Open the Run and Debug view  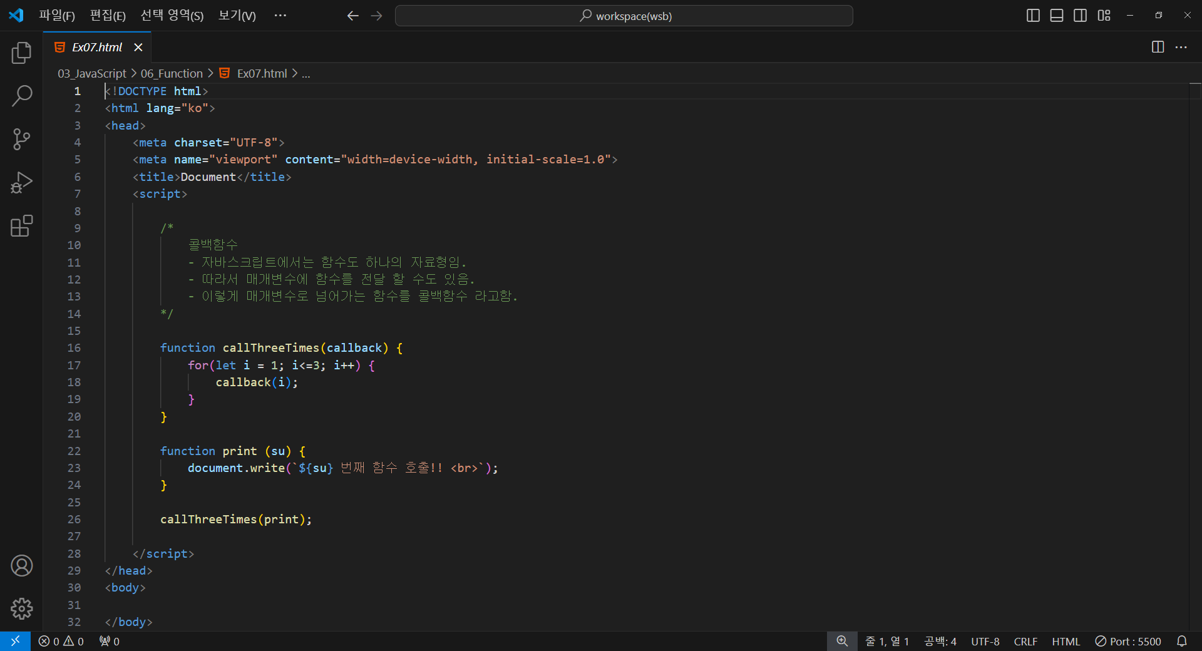coord(21,183)
